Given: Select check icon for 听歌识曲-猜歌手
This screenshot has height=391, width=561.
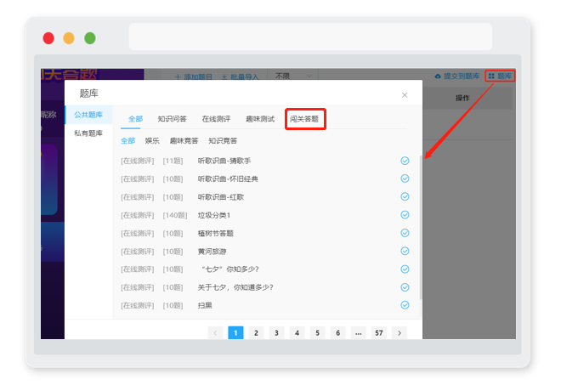Looking at the screenshot, I should coord(405,161).
